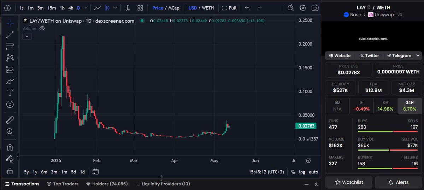The width and height of the screenshot is (424, 190).
Task: Add pair to Watchlist
Action: tap(349, 182)
